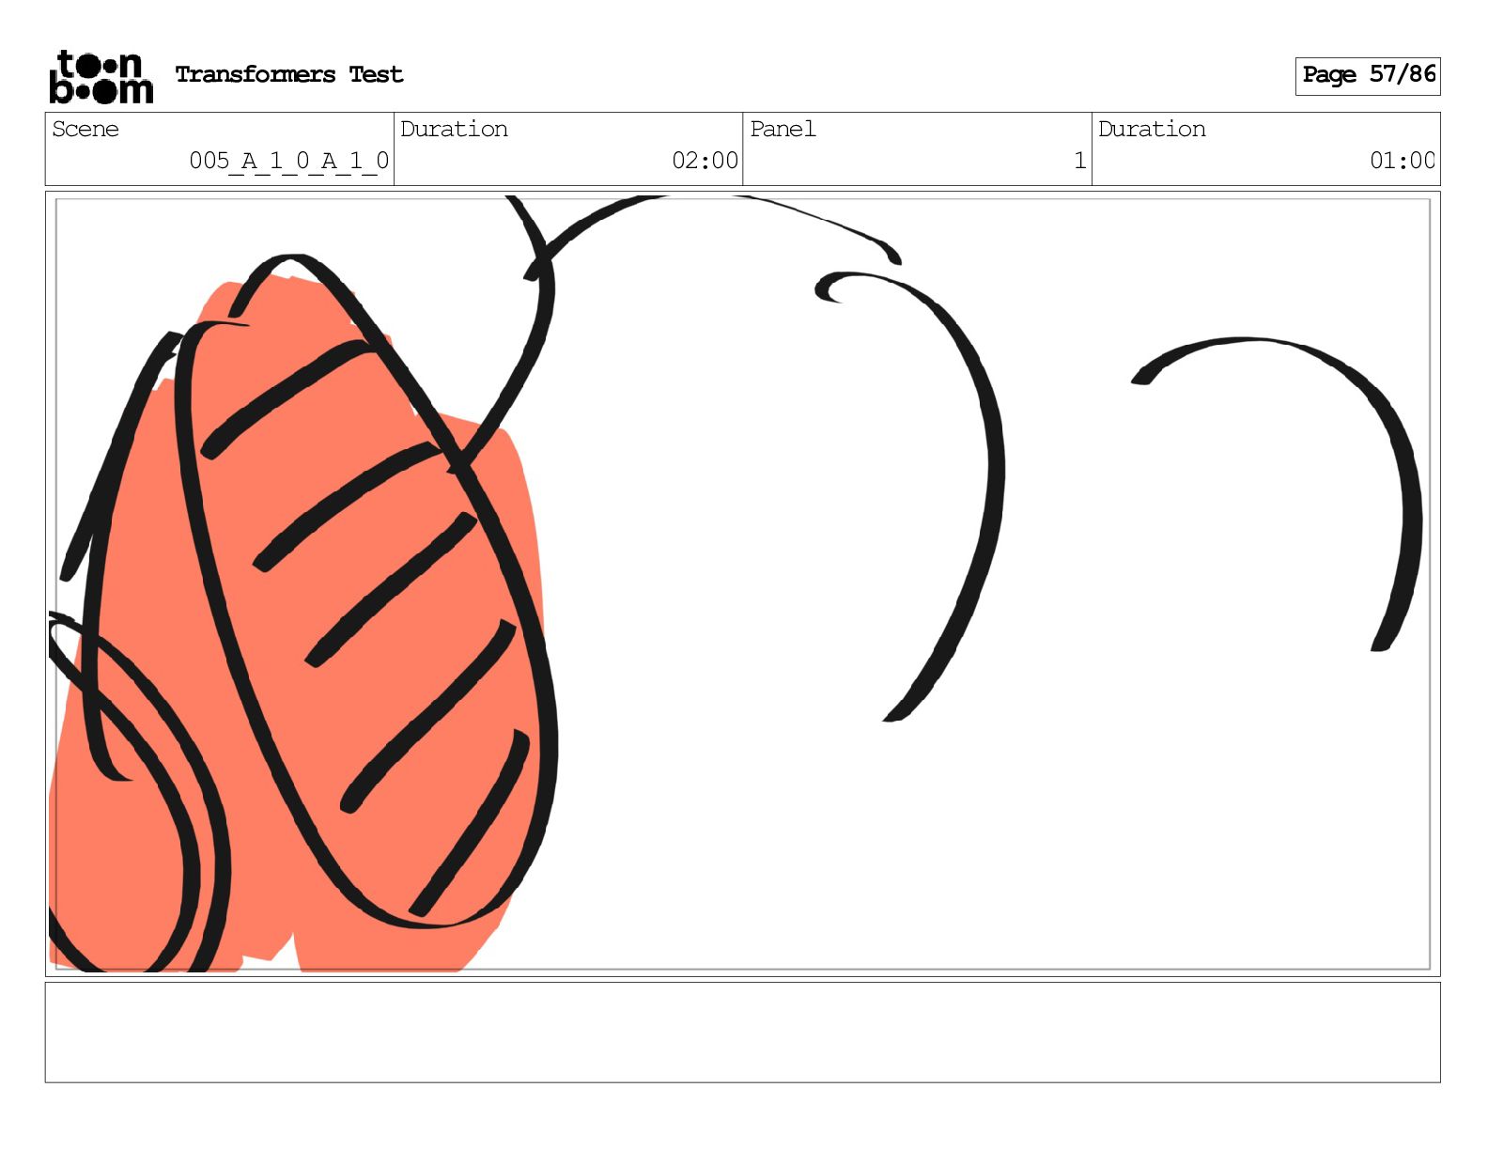Click the scene duration value '02:00'
This screenshot has width=1488, height=1150.
(705, 161)
